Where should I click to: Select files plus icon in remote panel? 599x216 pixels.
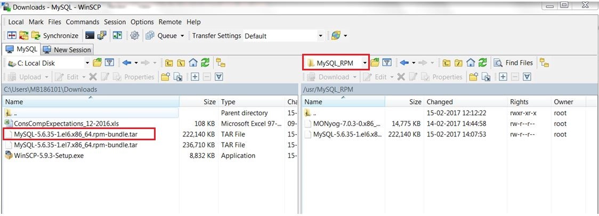(x=503, y=77)
